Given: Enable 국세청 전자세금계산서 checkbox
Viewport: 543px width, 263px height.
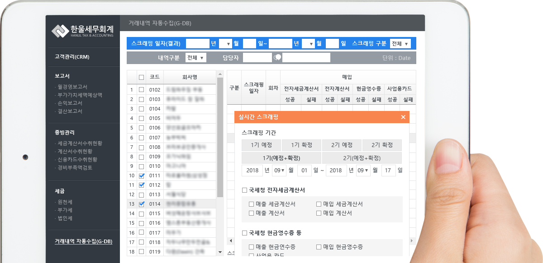Looking at the screenshot, I should click(x=244, y=190).
